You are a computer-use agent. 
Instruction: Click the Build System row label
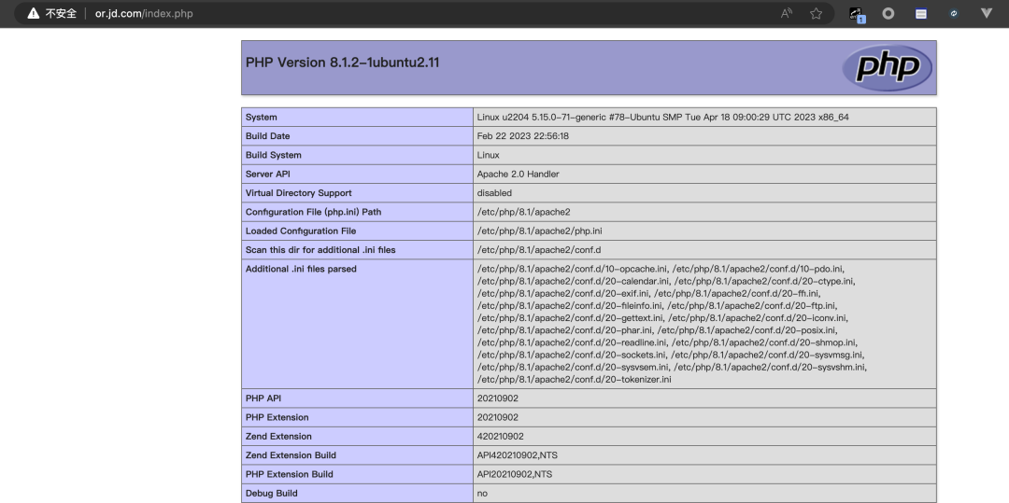274,156
